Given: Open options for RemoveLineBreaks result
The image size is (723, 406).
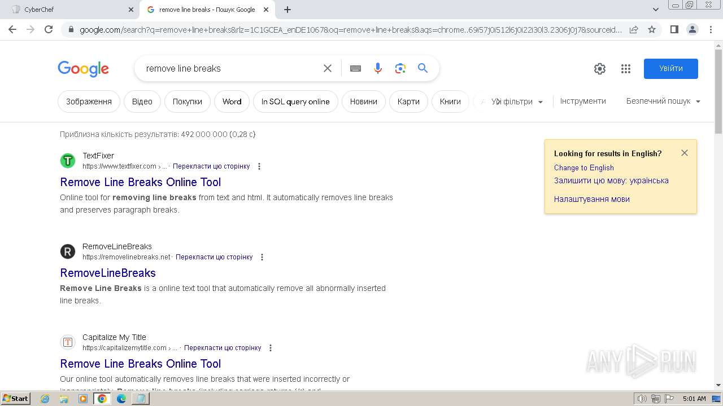Looking at the screenshot, I should point(262,257).
